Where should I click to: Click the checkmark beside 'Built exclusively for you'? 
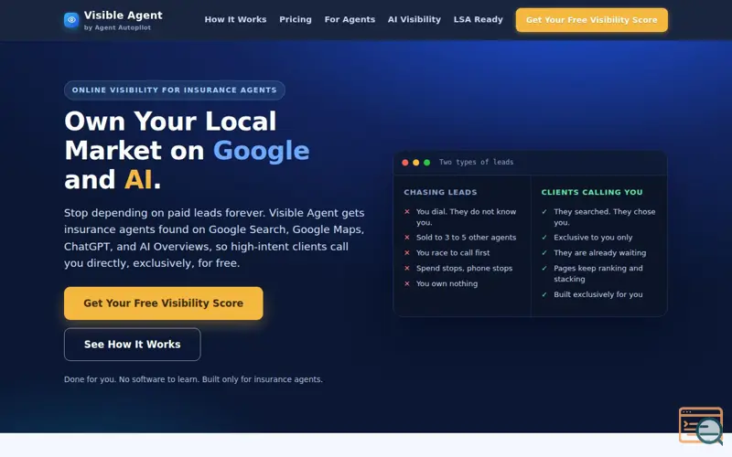click(544, 294)
